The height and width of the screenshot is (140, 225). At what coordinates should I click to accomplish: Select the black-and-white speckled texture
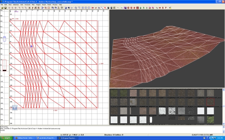(x=172, y=111)
